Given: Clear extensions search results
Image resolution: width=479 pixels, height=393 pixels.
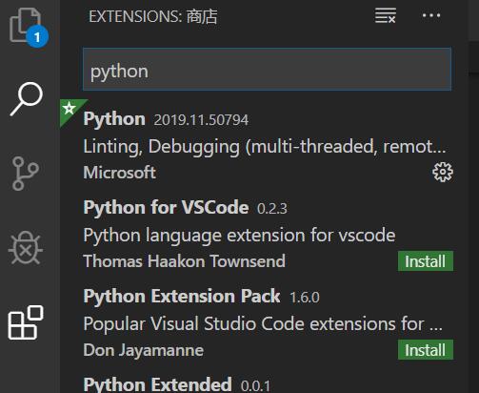Looking at the screenshot, I should coord(386,15).
